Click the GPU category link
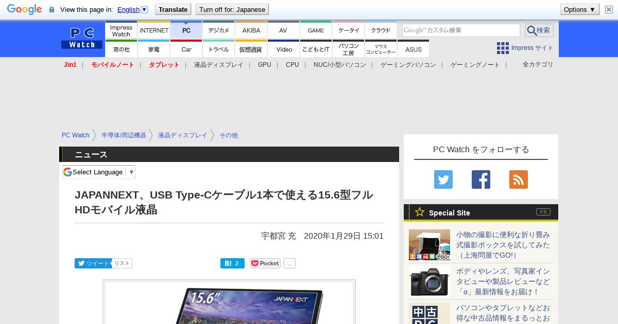618x324 pixels. [x=265, y=65]
